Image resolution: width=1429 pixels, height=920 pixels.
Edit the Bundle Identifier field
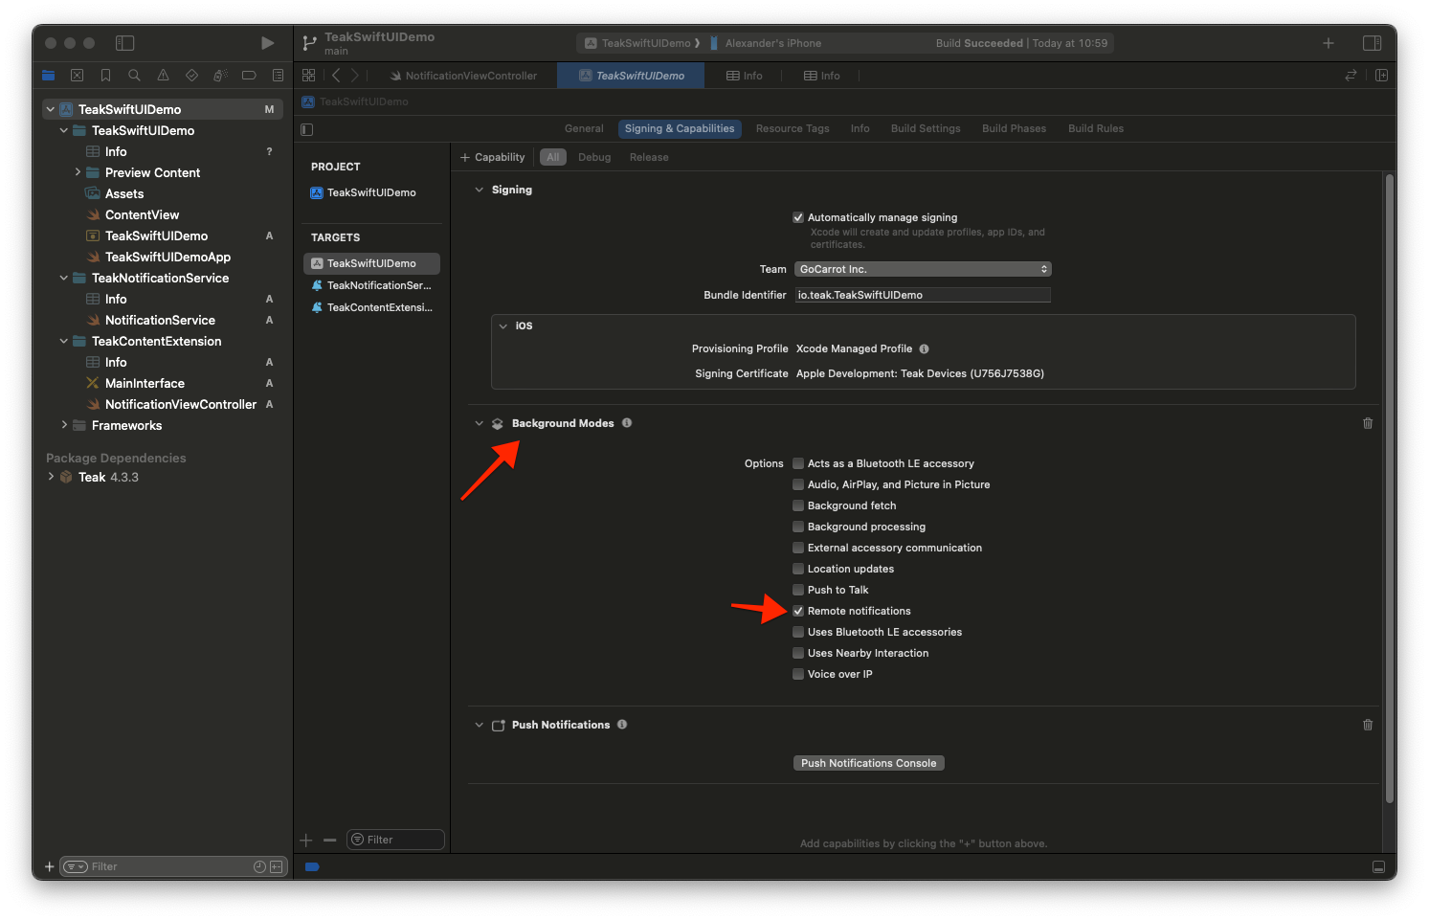coord(923,295)
